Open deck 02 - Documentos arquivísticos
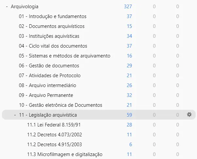The height and width of the screenshot is (159, 197). tap(52, 26)
